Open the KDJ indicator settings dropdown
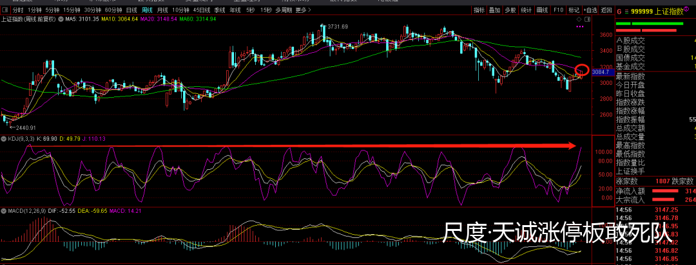The height and width of the screenshot is (265, 696). (x=4, y=139)
